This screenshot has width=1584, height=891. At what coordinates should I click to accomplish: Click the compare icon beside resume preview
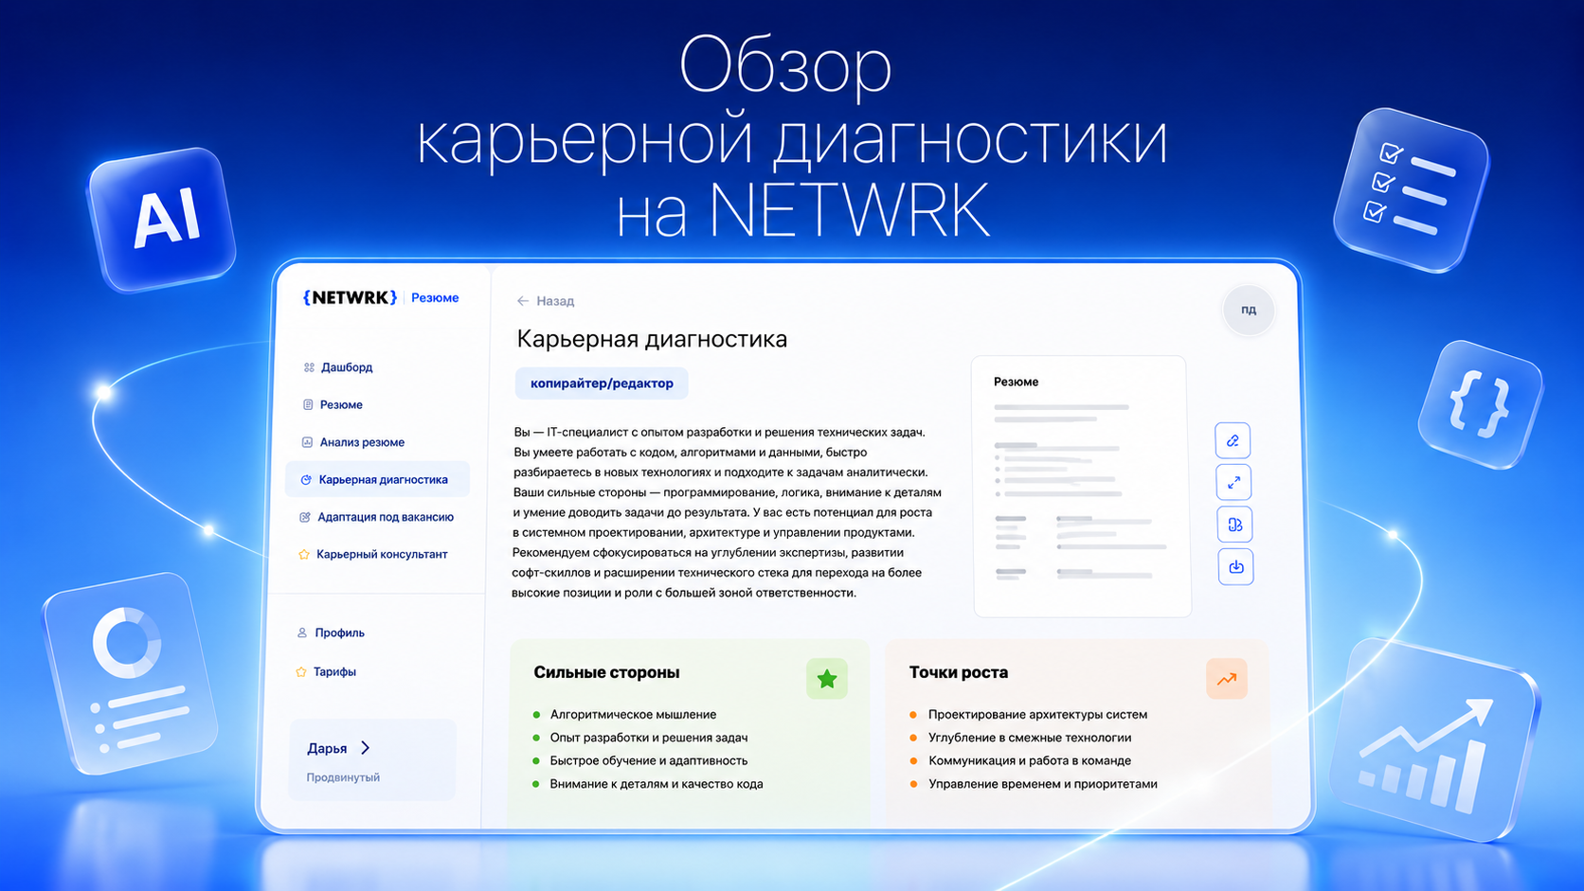coord(1235,525)
